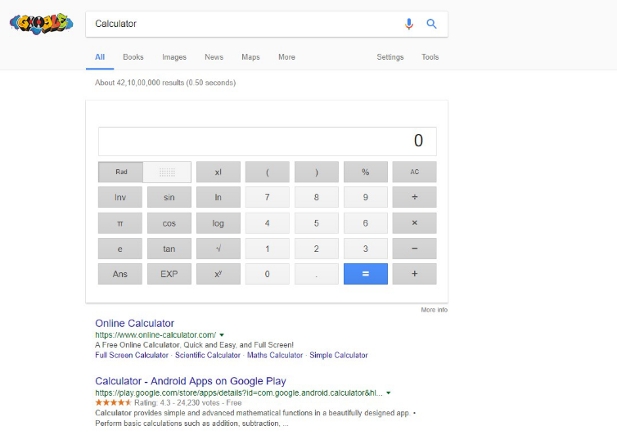617x435 pixels.
Task: Click the voice search microphone icon
Action: (409, 24)
